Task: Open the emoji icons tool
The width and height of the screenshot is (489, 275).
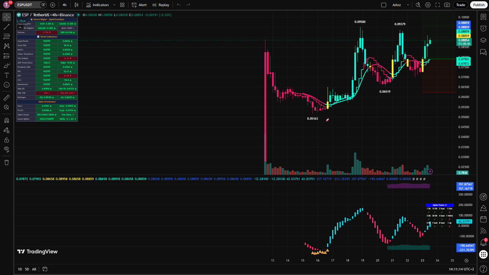Action: [x=7, y=85]
